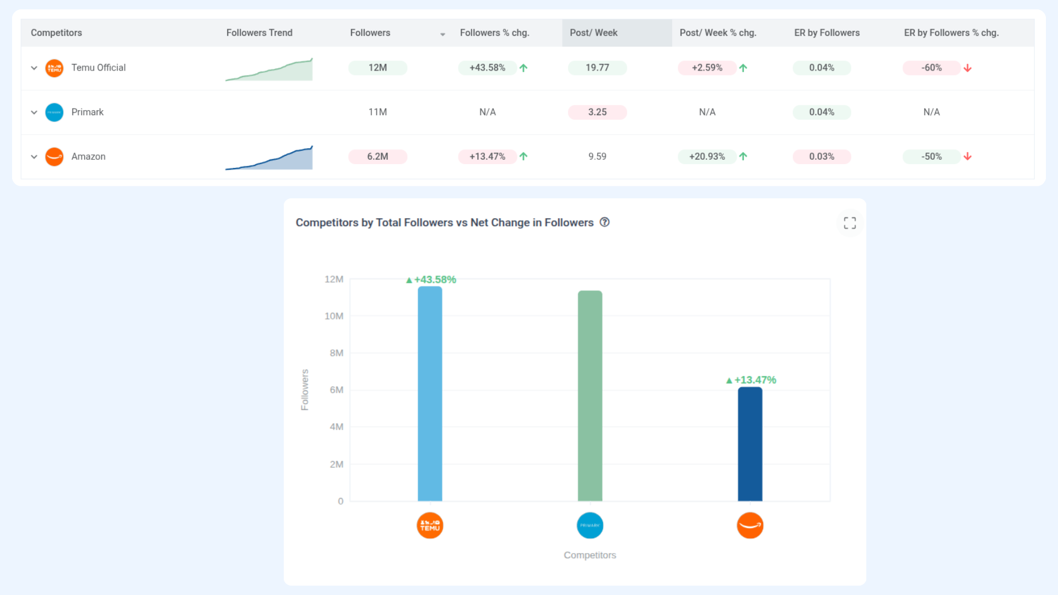Image resolution: width=1058 pixels, height=595 pixels.
Task: Click the Primark logo below the chart
Action: [590, 526]
